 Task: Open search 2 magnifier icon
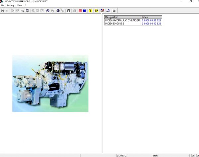pyautogui.click(x=58, y=11)
